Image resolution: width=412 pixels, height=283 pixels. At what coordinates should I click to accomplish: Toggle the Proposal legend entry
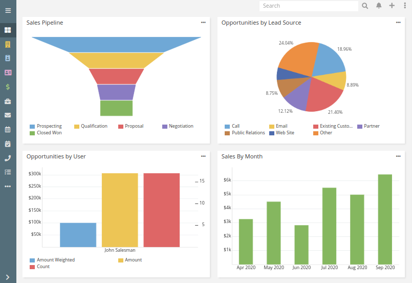coord(131,126)
